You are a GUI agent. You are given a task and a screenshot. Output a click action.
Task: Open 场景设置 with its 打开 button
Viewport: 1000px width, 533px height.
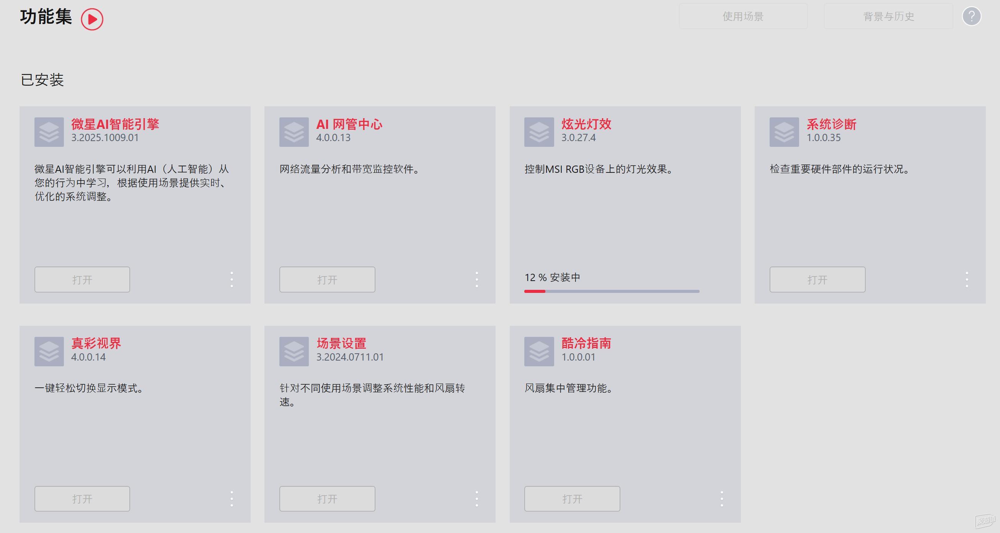(x=327, y=499)
